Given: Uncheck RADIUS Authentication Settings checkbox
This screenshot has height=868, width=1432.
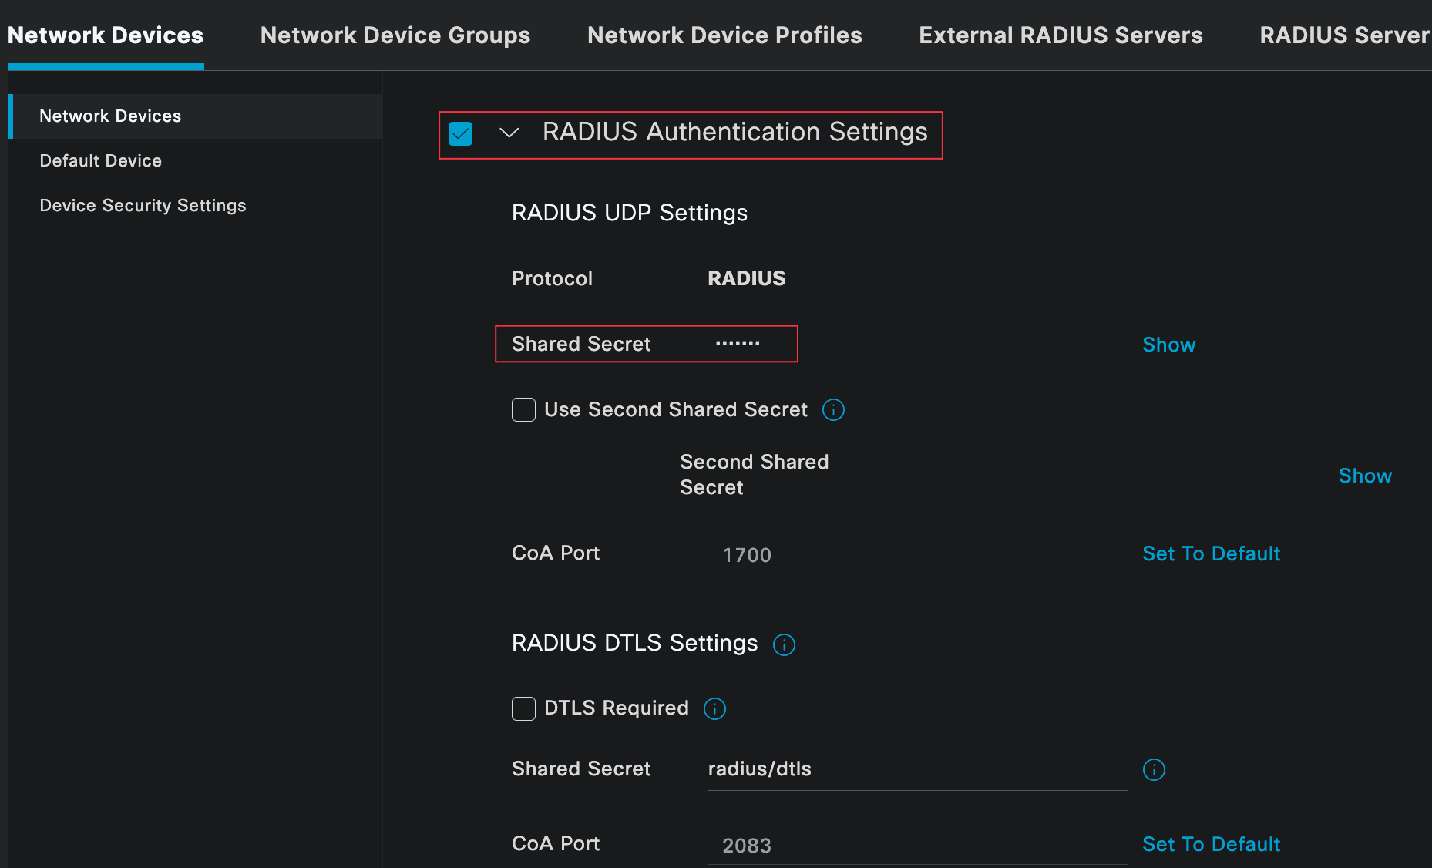Looking at the screenshot, I should click(460, 133).
